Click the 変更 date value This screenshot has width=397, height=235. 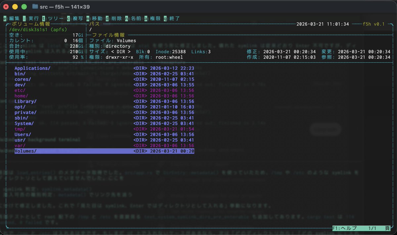tap(364, 52)
